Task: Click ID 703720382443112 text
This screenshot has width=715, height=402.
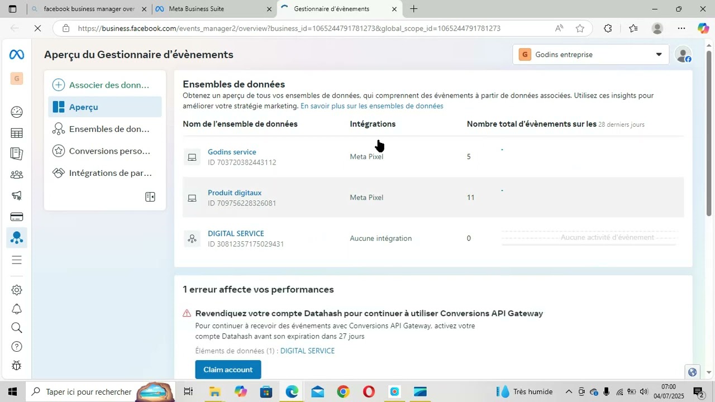Action: point(242,162)
